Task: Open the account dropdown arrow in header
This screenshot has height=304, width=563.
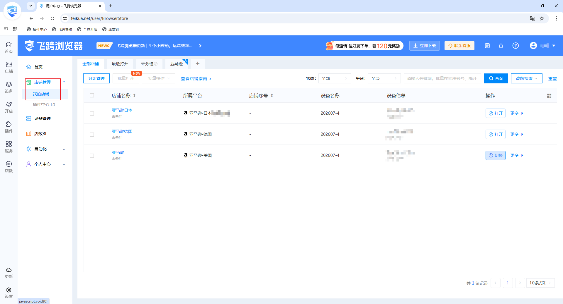Action: pos(554,46)
